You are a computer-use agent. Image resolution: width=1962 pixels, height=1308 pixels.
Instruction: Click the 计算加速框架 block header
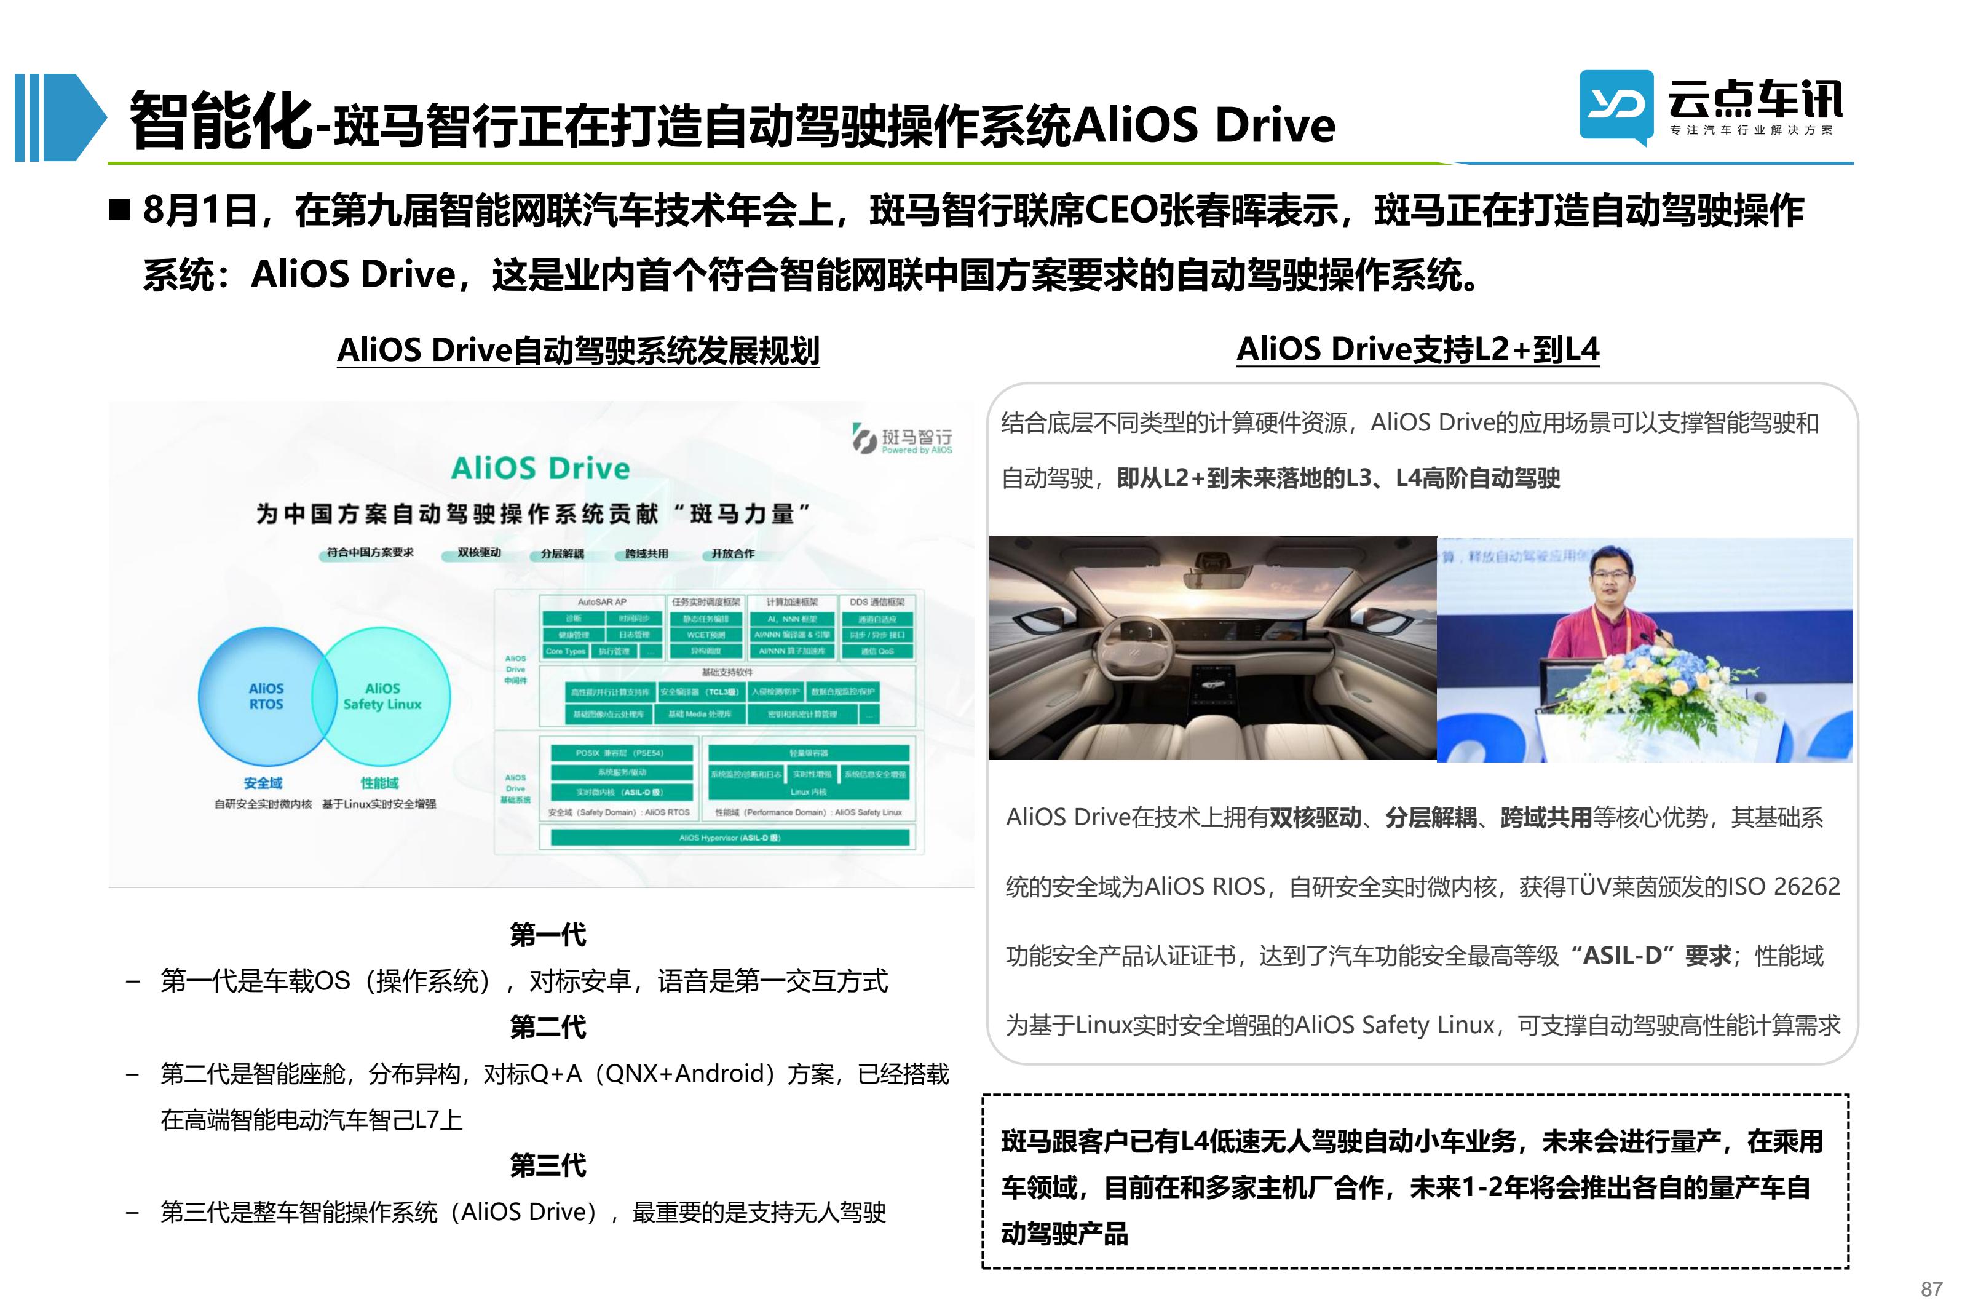pos(791,601)
